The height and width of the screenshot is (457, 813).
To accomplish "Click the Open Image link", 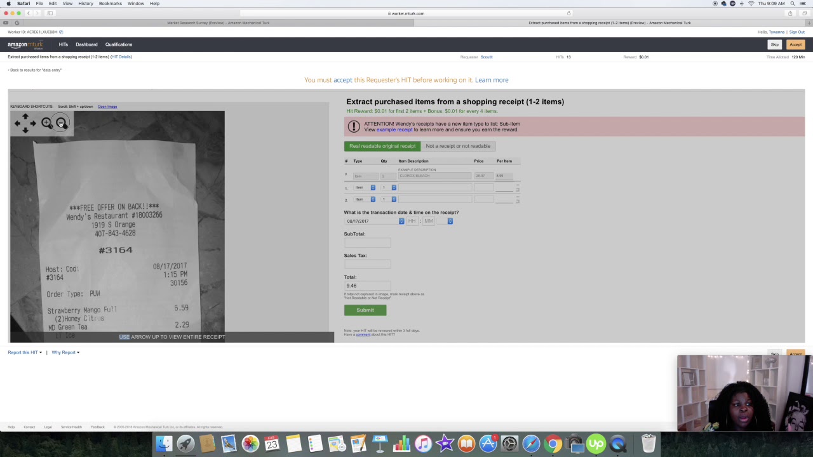I will (107, 107).
